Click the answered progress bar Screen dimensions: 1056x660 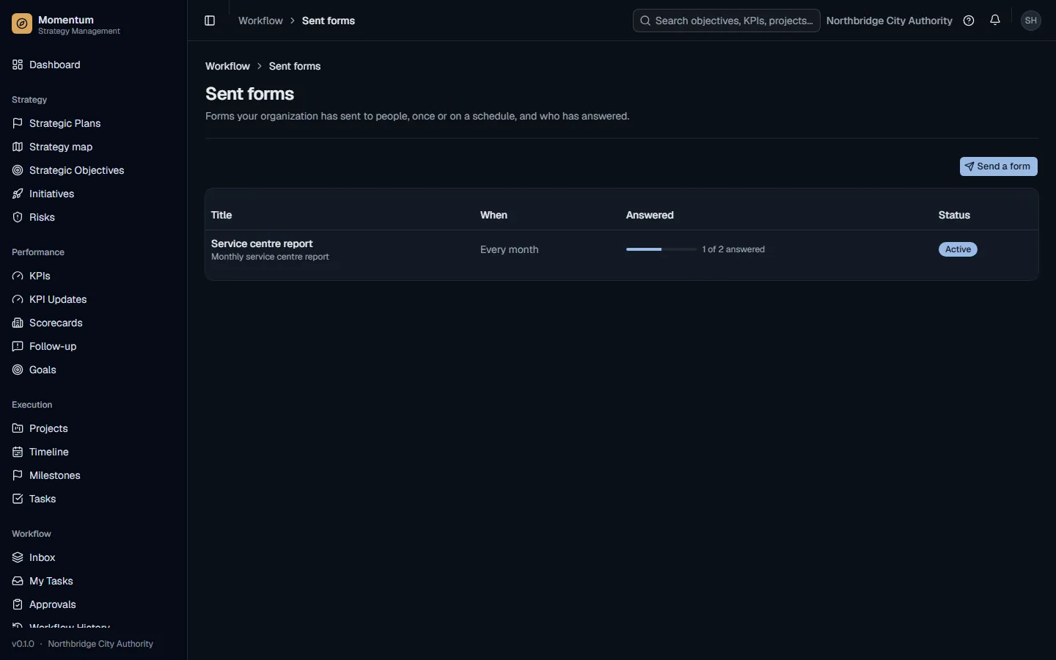661,249
